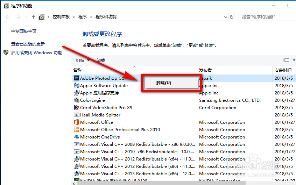Click the Visual C++ 2008 Redistributable icon
Screen dimensions: 296x185
pos(77,144)
